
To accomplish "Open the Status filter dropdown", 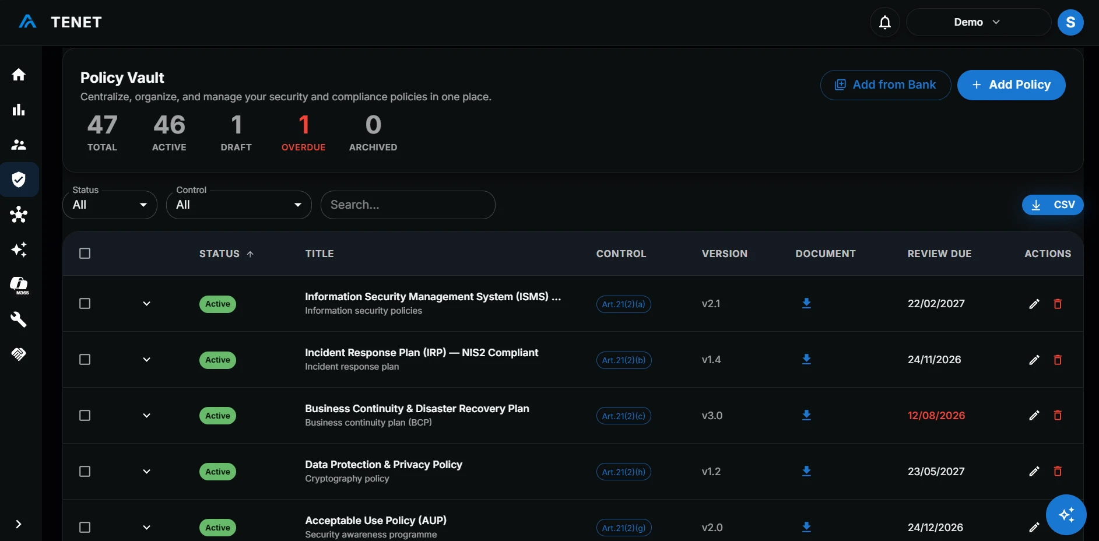I will pos(110,205).
